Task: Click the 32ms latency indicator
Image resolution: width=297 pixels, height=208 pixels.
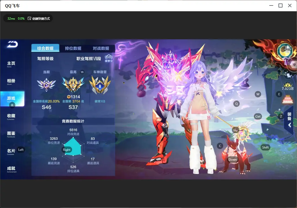Action: (x=11, y=18)
